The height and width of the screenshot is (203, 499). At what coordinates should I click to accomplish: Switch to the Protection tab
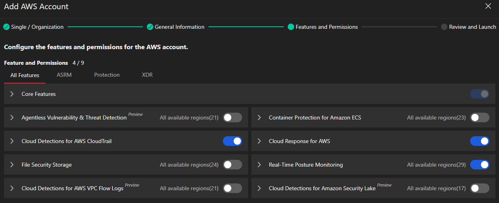tap(107, 75)
